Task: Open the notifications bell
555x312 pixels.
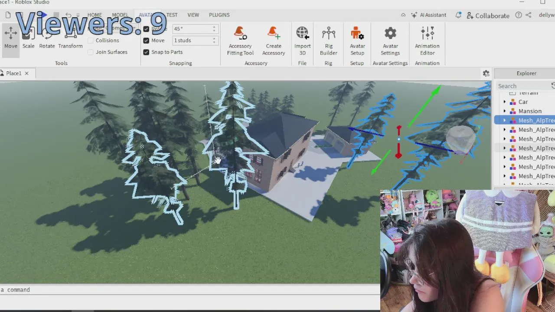Action: point(458,15)
